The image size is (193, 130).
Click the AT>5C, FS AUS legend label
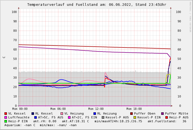[50, 117]
